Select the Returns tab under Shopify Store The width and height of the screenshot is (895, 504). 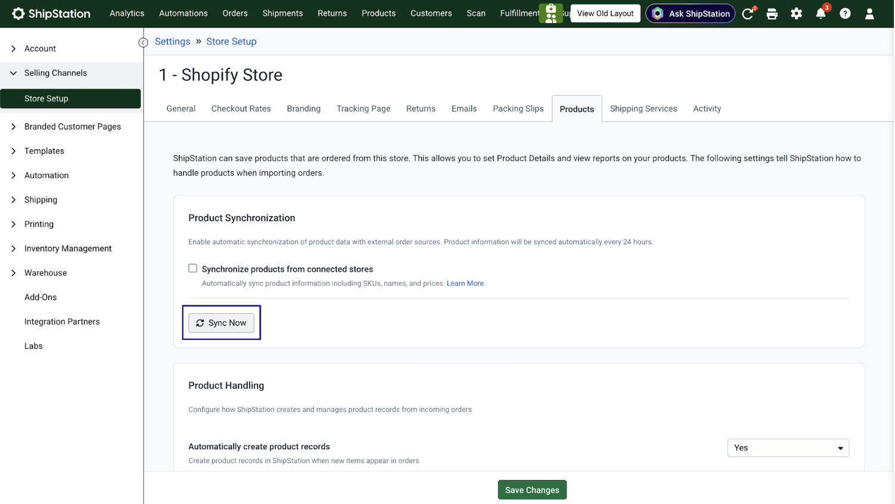(x=421, y=109)
